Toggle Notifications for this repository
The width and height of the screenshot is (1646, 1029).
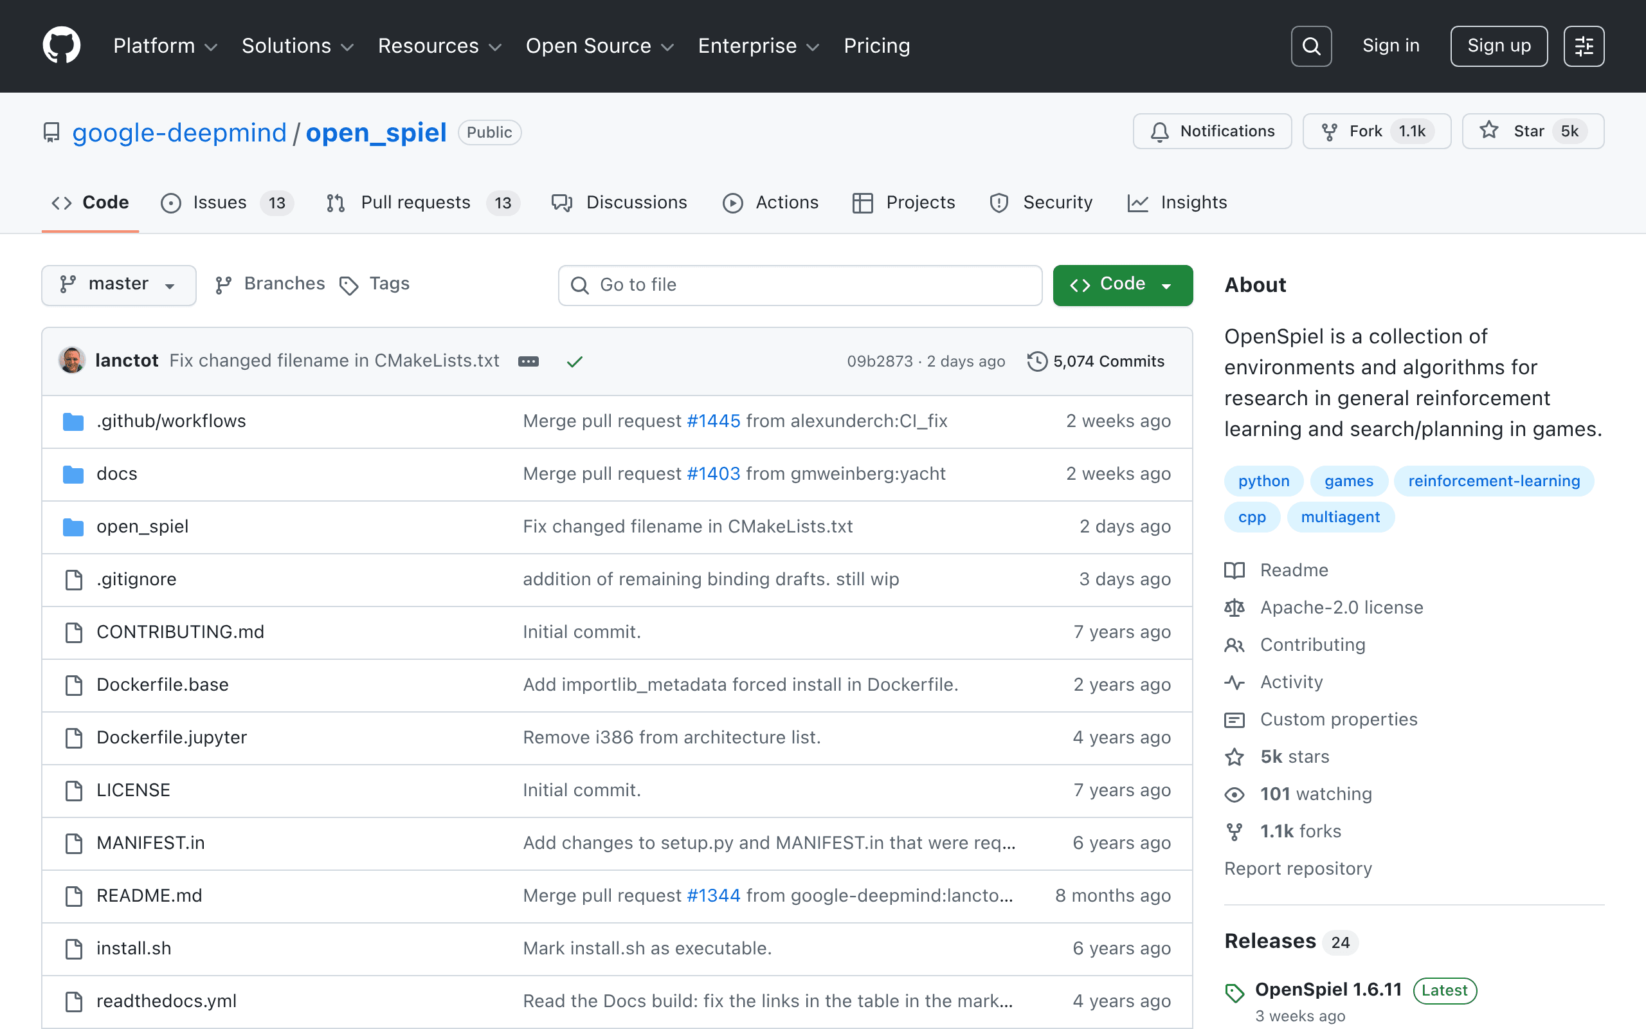click(1212, 131)
